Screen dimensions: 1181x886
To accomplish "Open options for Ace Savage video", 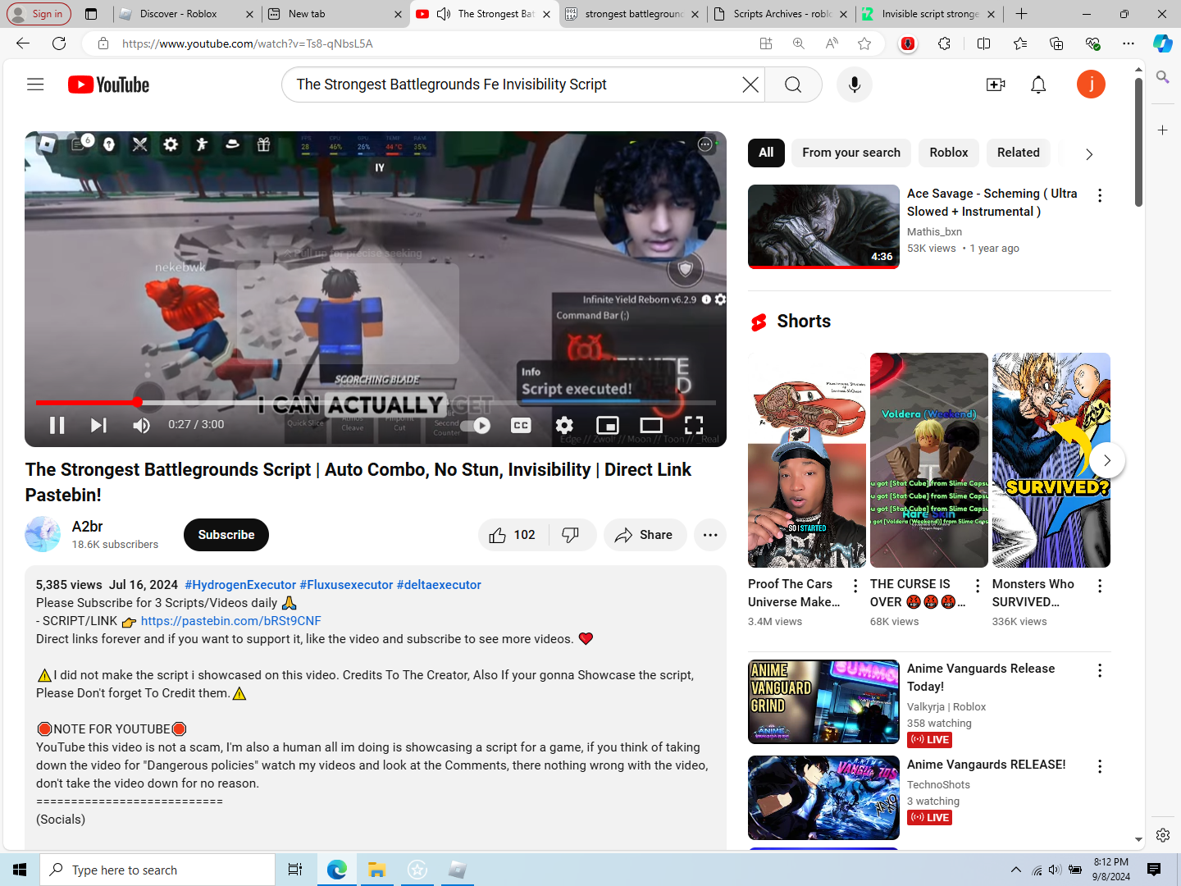I will click(x=1100, y=195).
